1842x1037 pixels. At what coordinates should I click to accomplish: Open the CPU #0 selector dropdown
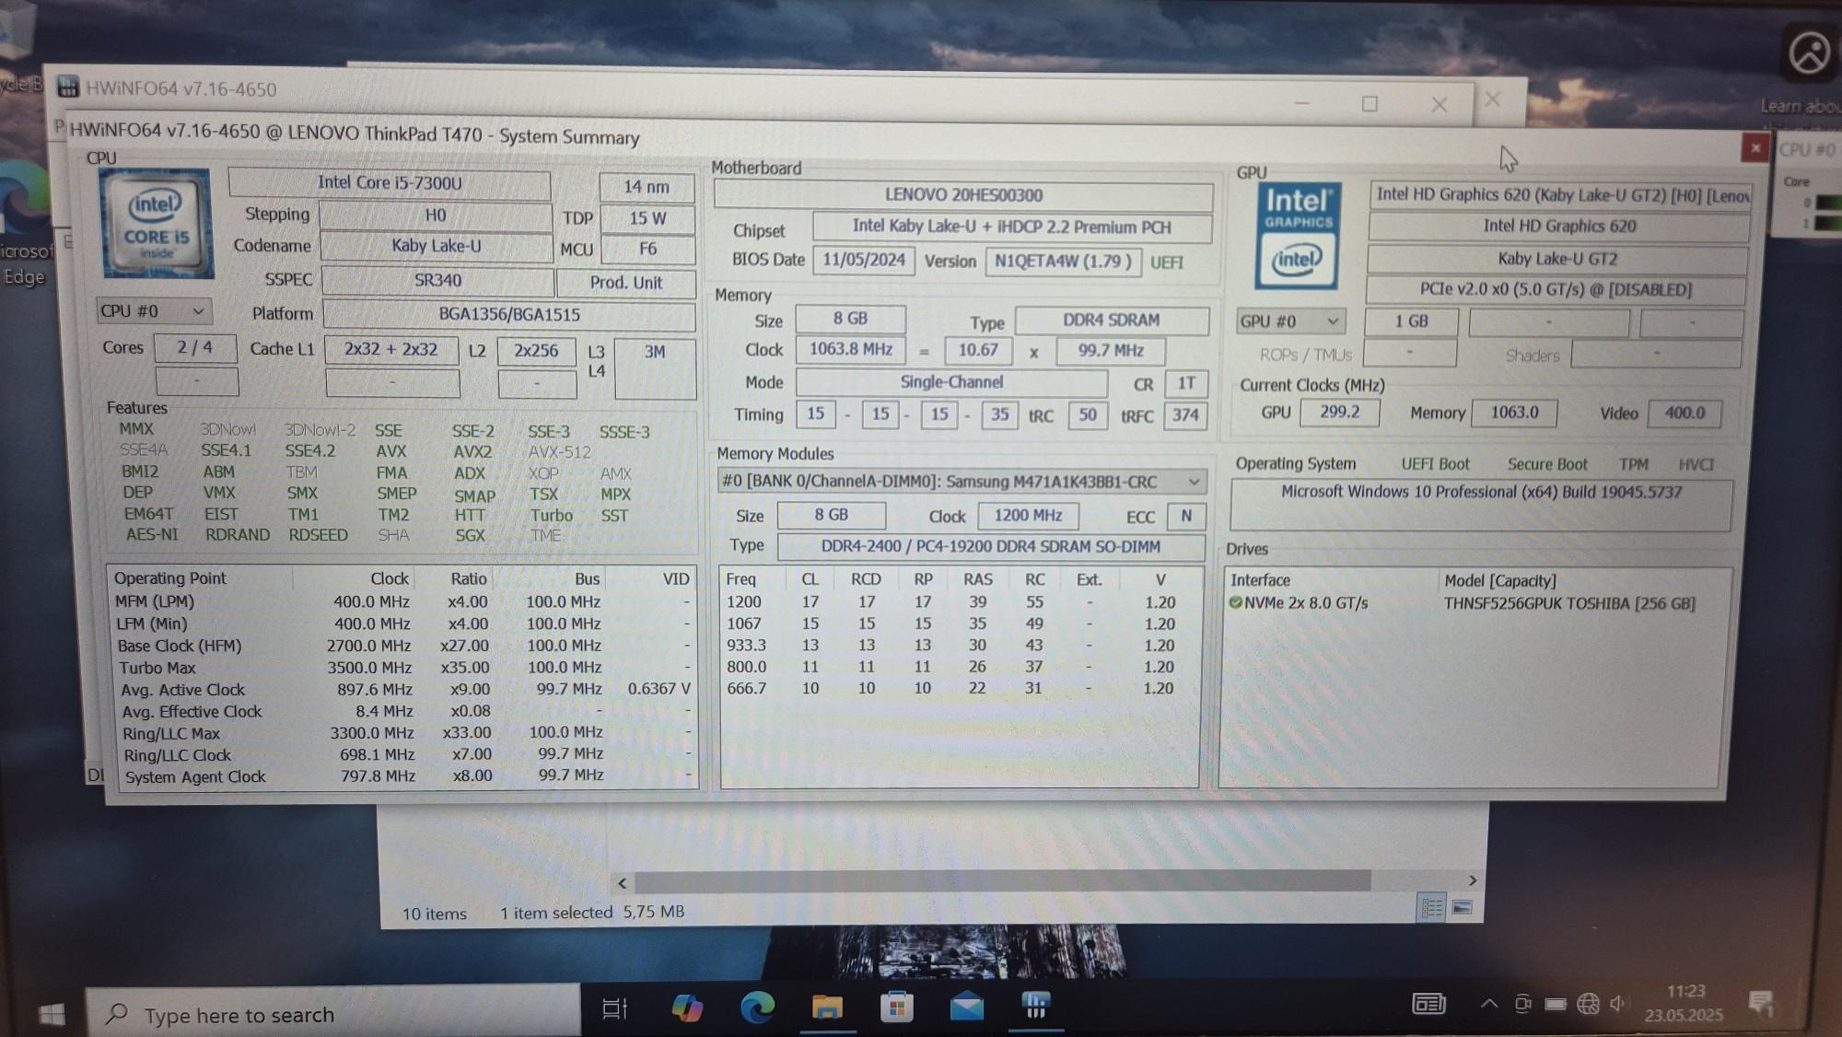click(153, 311)
